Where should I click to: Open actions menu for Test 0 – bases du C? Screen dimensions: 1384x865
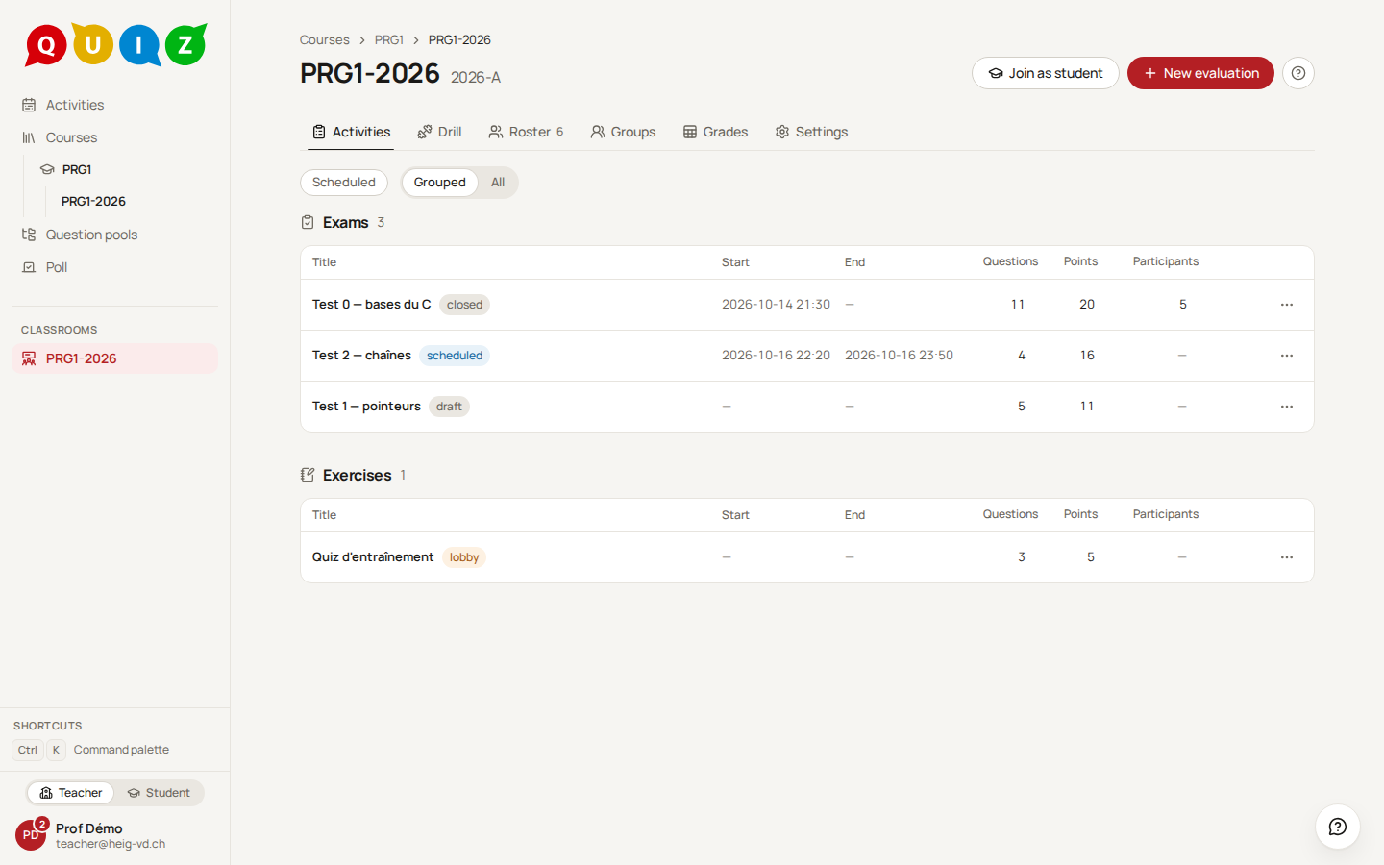tap(1286, 305)
